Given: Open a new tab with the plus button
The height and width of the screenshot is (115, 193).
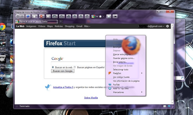Looking at the screenshot, I should (60, 21).
